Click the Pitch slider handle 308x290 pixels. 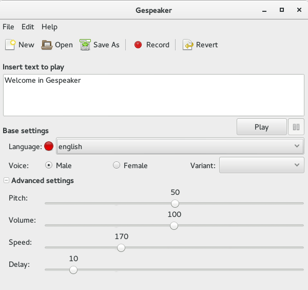[x=175, y=204]
